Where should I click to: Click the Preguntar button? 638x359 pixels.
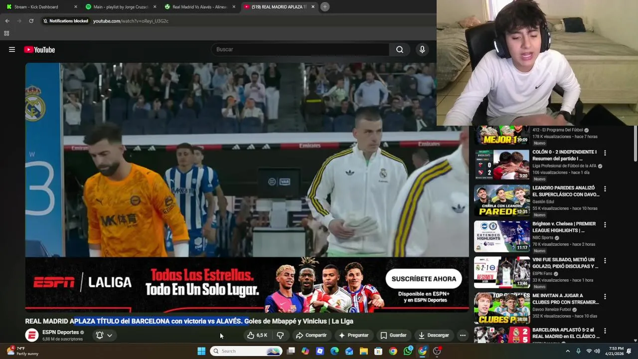[x=353, y=335]
